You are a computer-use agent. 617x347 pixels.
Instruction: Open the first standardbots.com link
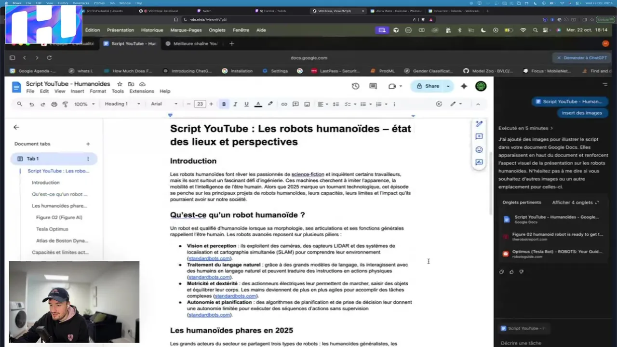click(x=209, y=258)
